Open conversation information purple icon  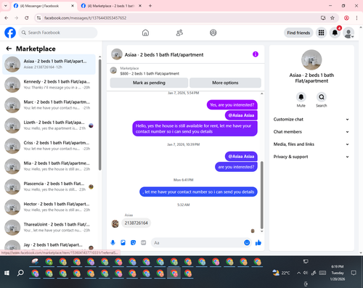pos(256,54)
